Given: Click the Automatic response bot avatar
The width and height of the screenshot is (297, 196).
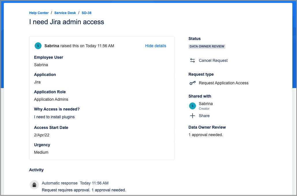Looking at the screenshot, I should tap(34, 185).
